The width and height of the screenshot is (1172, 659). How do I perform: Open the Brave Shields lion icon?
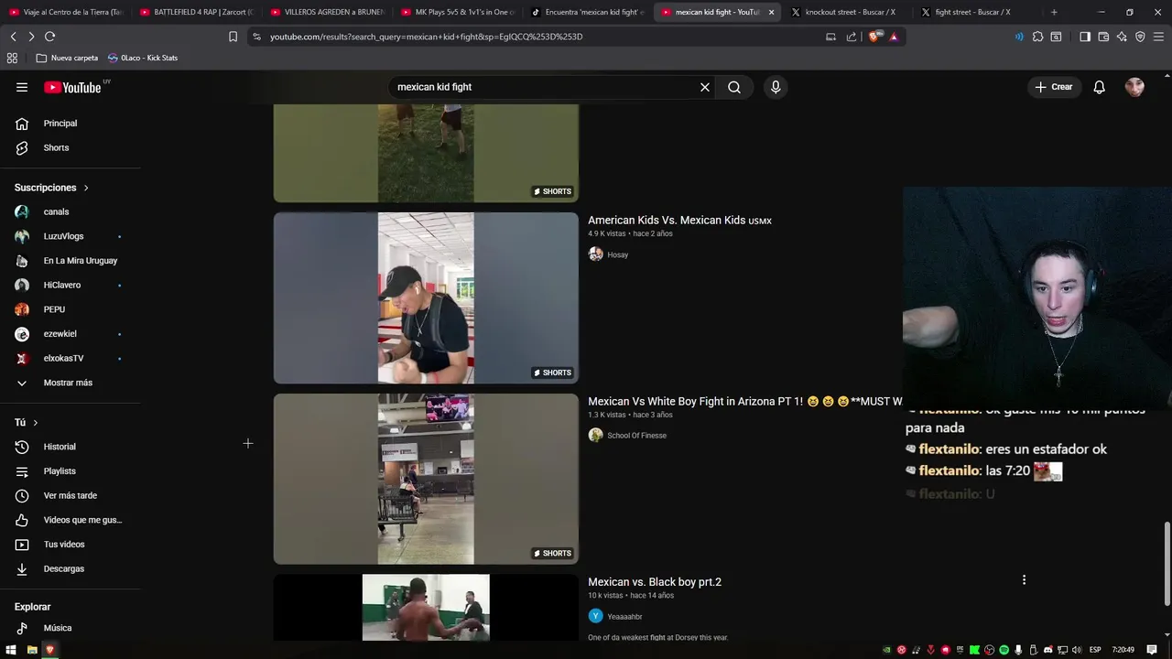coord(874,37)
